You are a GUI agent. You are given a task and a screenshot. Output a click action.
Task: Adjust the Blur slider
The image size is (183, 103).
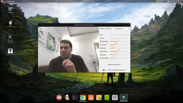pyautogui.click(x=119, y=35)
